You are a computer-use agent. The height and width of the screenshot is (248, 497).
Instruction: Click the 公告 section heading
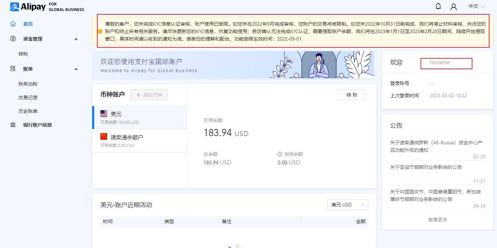396,126
